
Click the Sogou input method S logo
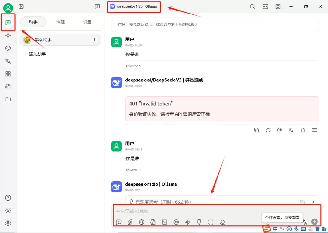pyautogui.click(x=267, y=228)
